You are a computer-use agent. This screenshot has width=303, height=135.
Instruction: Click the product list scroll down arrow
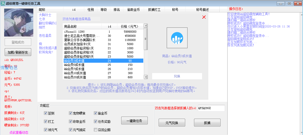[x=146, y=77]
